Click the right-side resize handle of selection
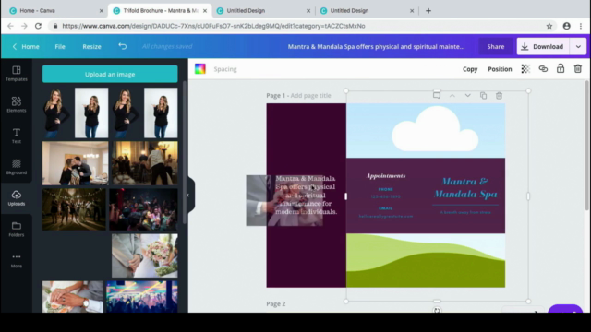This screenshot has width=591, height=332. coord(528,196)
